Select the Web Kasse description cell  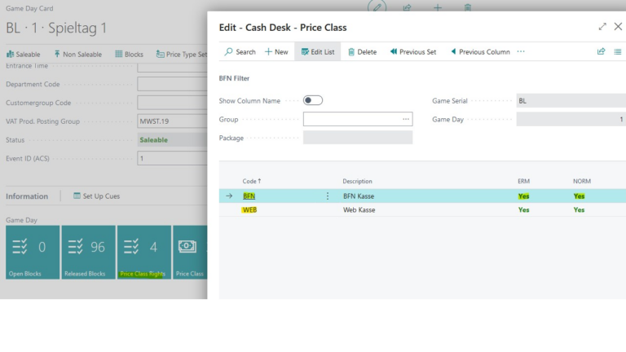(359, 210)
